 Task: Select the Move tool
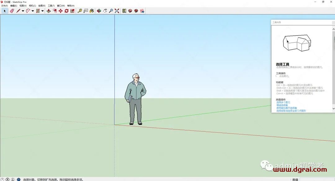click(61, 11)
